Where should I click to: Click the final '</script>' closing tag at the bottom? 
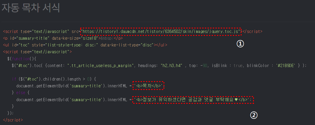(x=13, y=120)
